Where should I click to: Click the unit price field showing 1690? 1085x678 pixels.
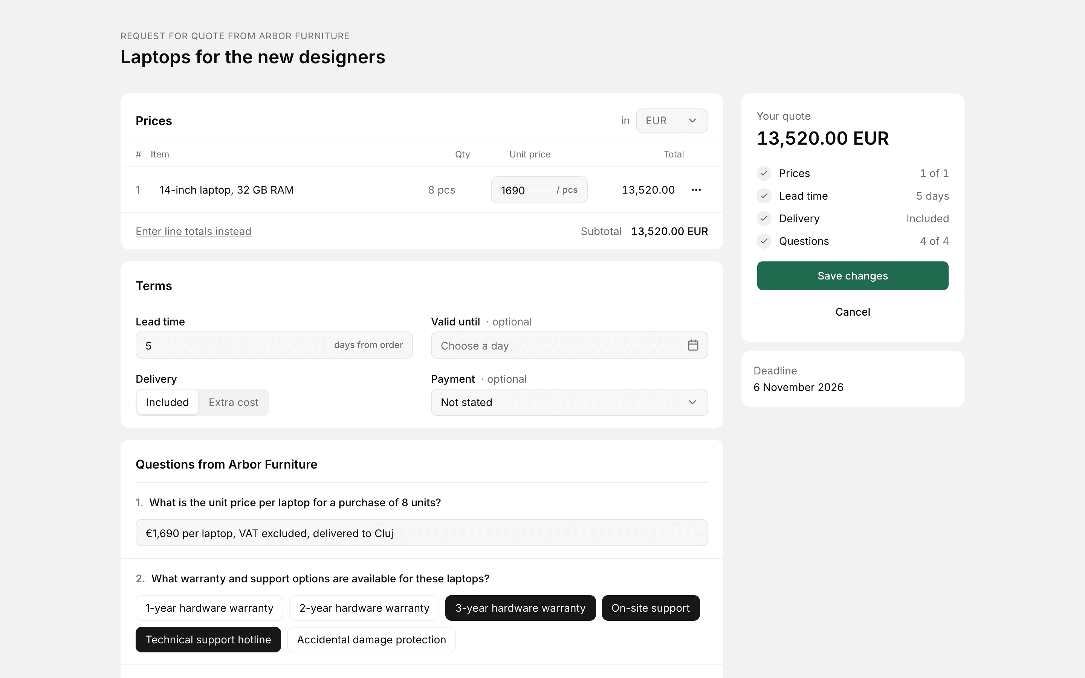[539, 190]
